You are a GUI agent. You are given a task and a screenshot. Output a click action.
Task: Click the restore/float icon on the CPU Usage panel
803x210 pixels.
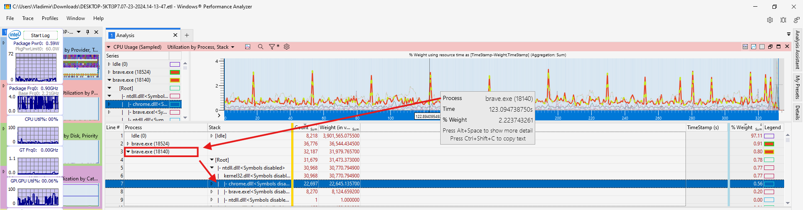tap(770, 47)
